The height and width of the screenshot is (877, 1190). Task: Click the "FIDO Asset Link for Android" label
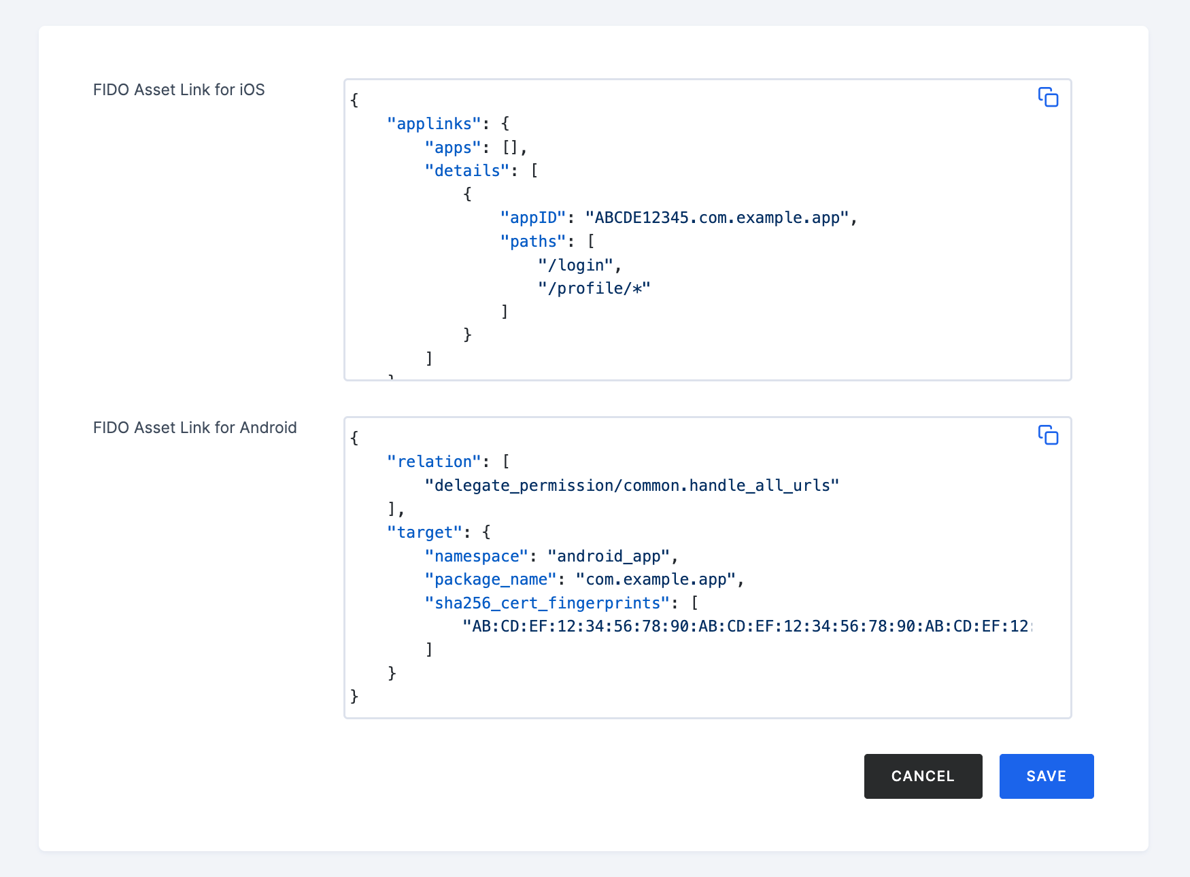pos(194,428)
